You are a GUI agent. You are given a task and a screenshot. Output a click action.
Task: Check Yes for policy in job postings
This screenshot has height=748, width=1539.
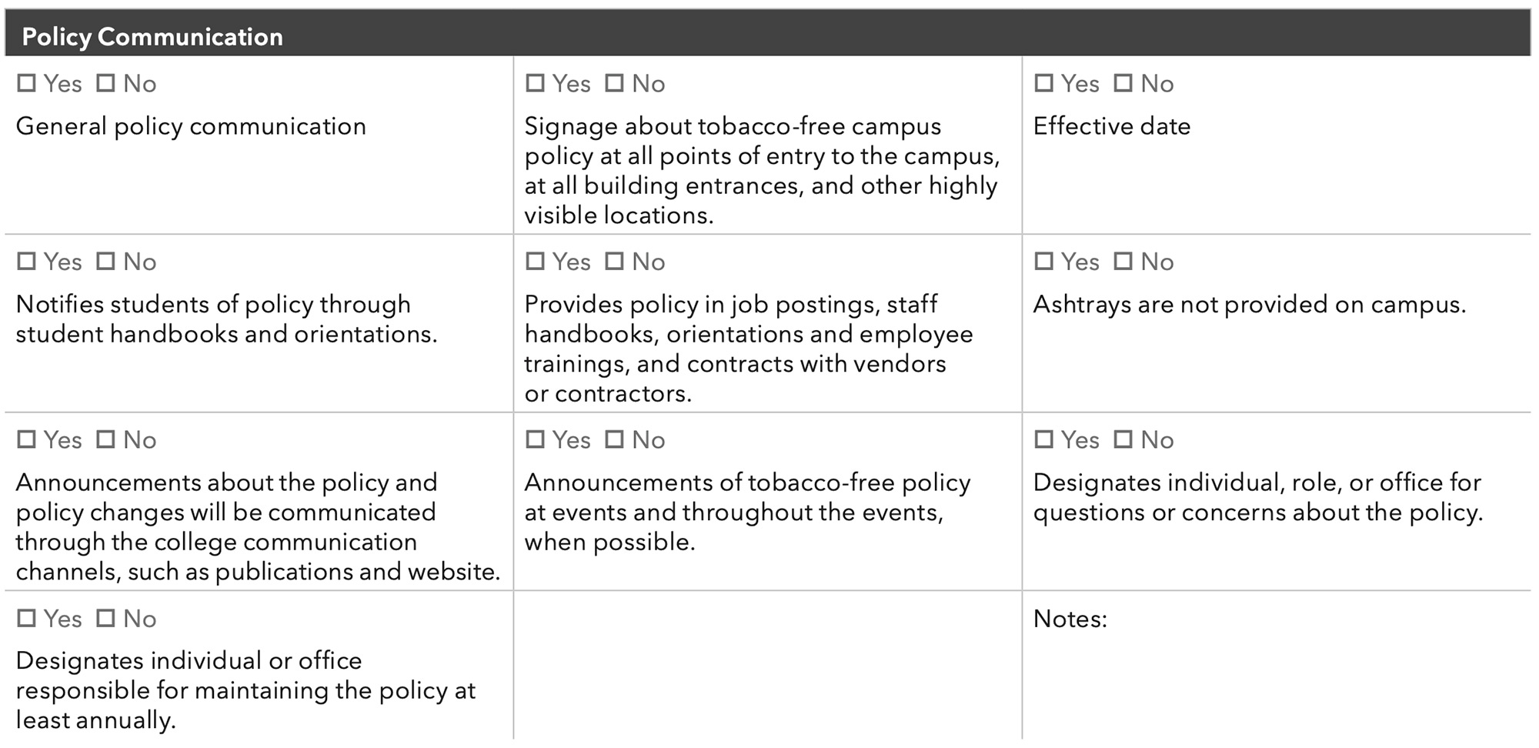click(x=536, y=262)
